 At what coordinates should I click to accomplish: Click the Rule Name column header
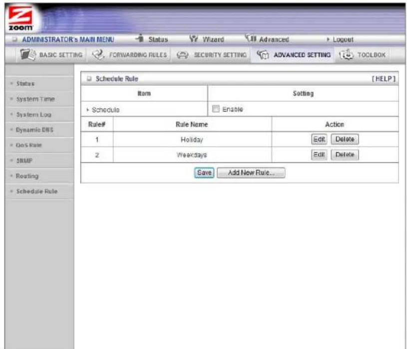[x=192, y=124]
